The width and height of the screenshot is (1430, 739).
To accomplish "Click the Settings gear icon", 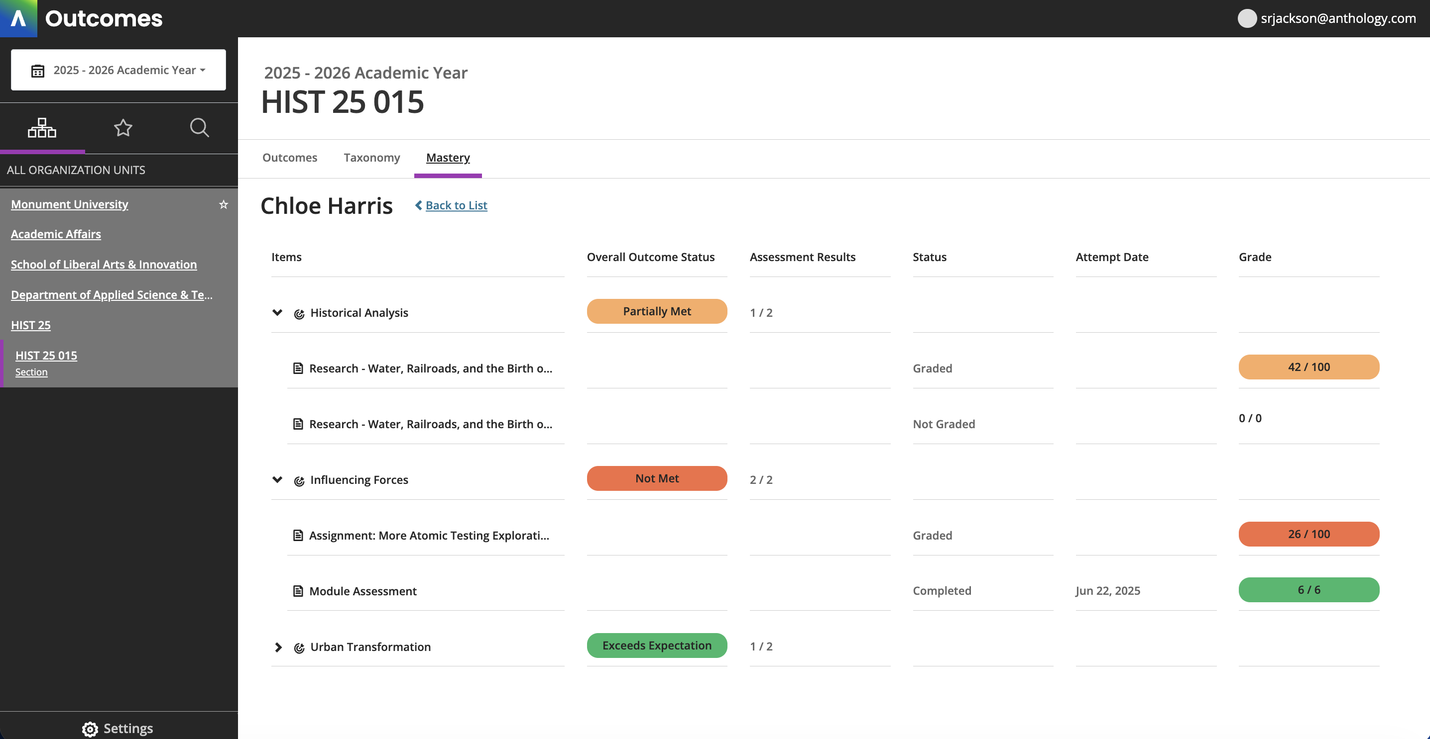I will tap(90, 729).
